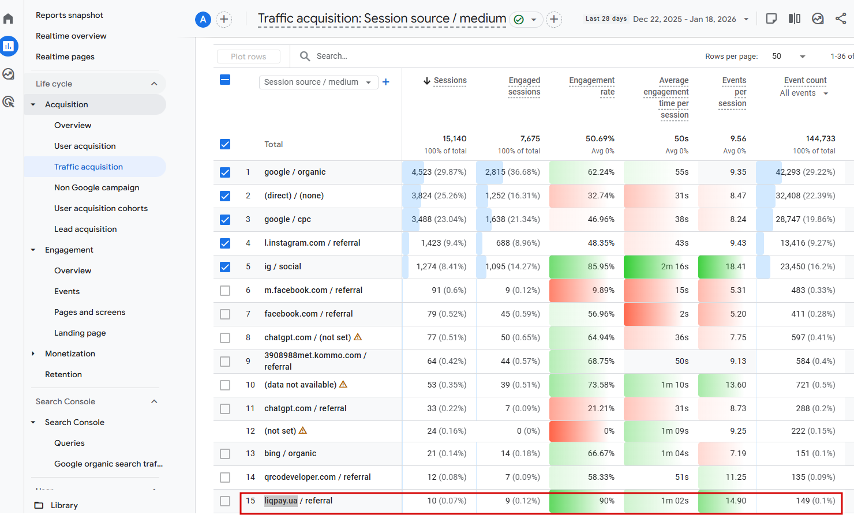Click the add comparison plus next to A
This screenshot has width=854, height=515.
pyautogui.click(x=224, y=20)
